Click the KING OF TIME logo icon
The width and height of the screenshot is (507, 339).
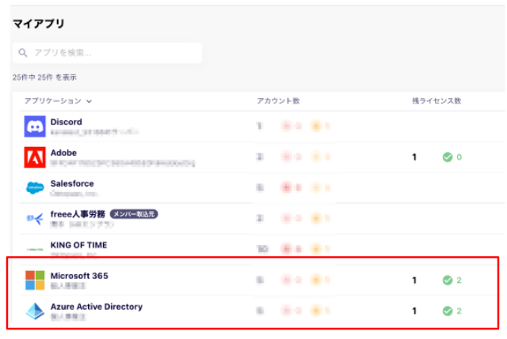pyautogui.click(x=35, y=250)
